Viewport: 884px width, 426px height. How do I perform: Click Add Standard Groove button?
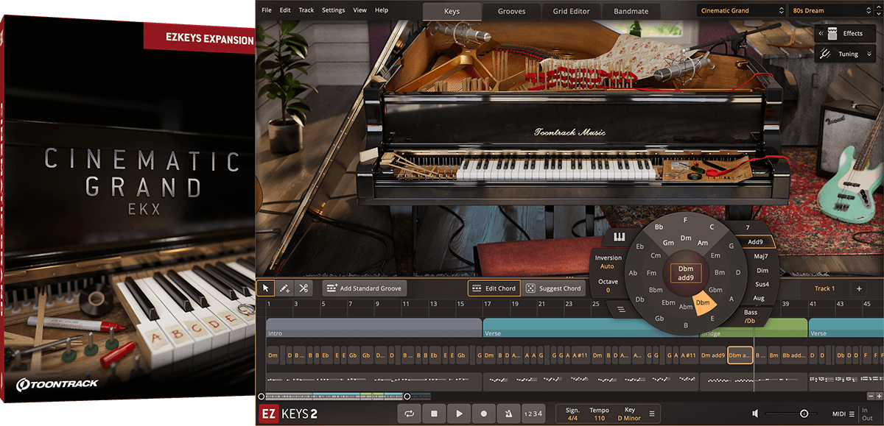pyautogui.click(x=363, y=288)
